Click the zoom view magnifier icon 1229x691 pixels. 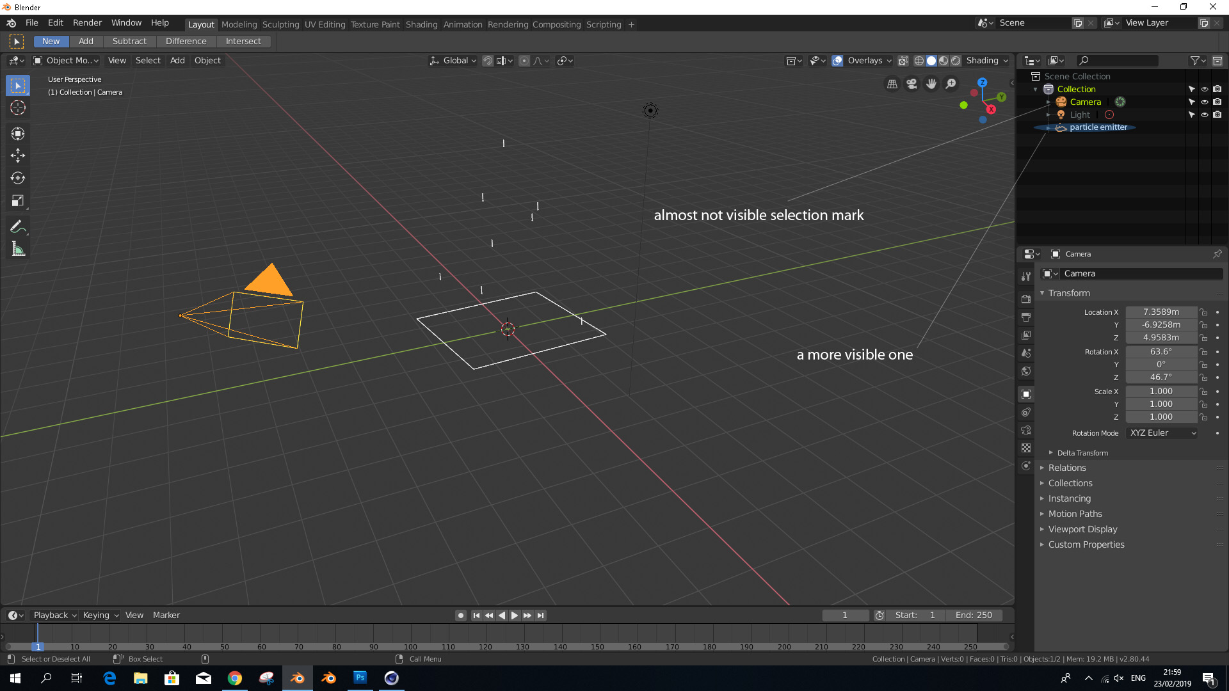951,84
